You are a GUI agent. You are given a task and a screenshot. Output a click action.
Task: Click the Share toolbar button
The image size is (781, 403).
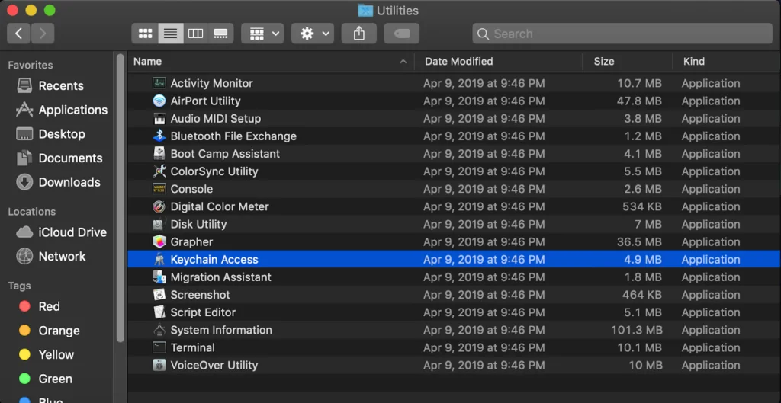coord(359,34)
